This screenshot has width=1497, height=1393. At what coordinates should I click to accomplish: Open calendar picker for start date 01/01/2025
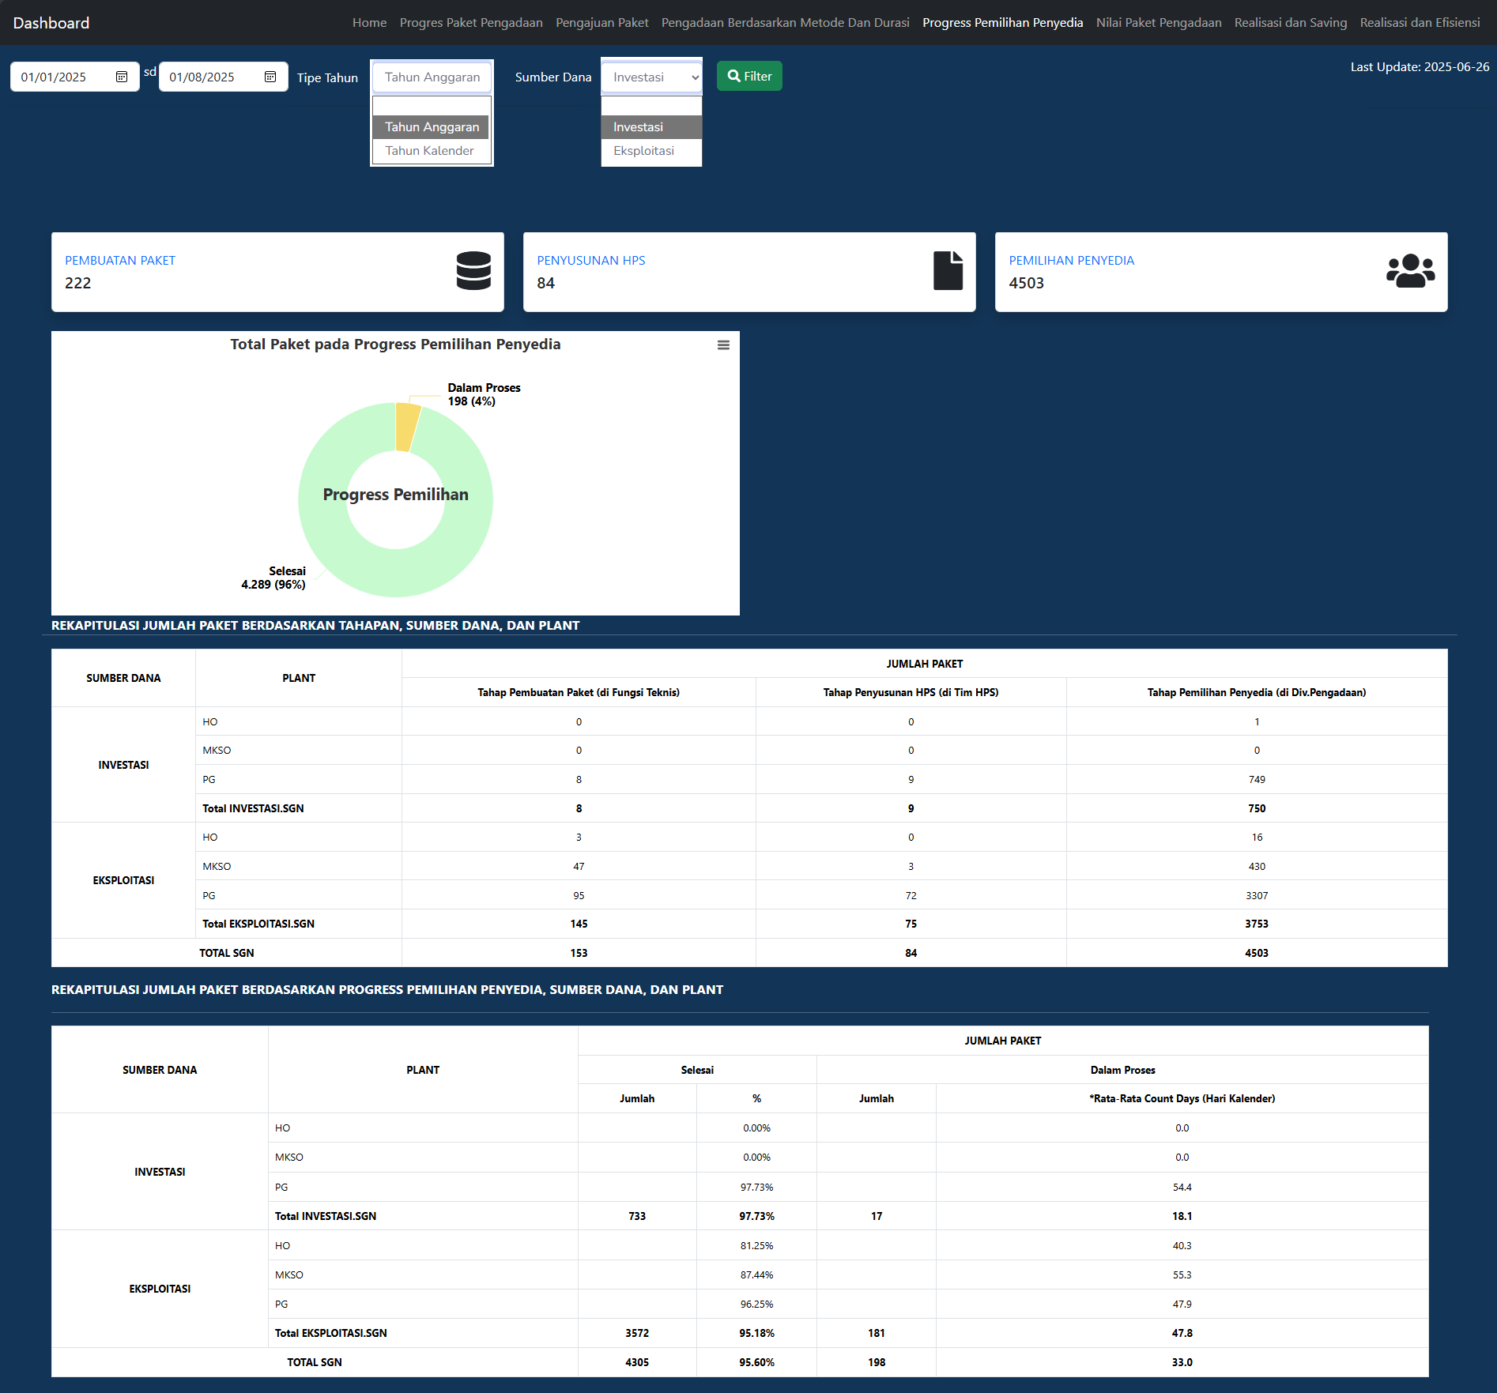[122, 77]
